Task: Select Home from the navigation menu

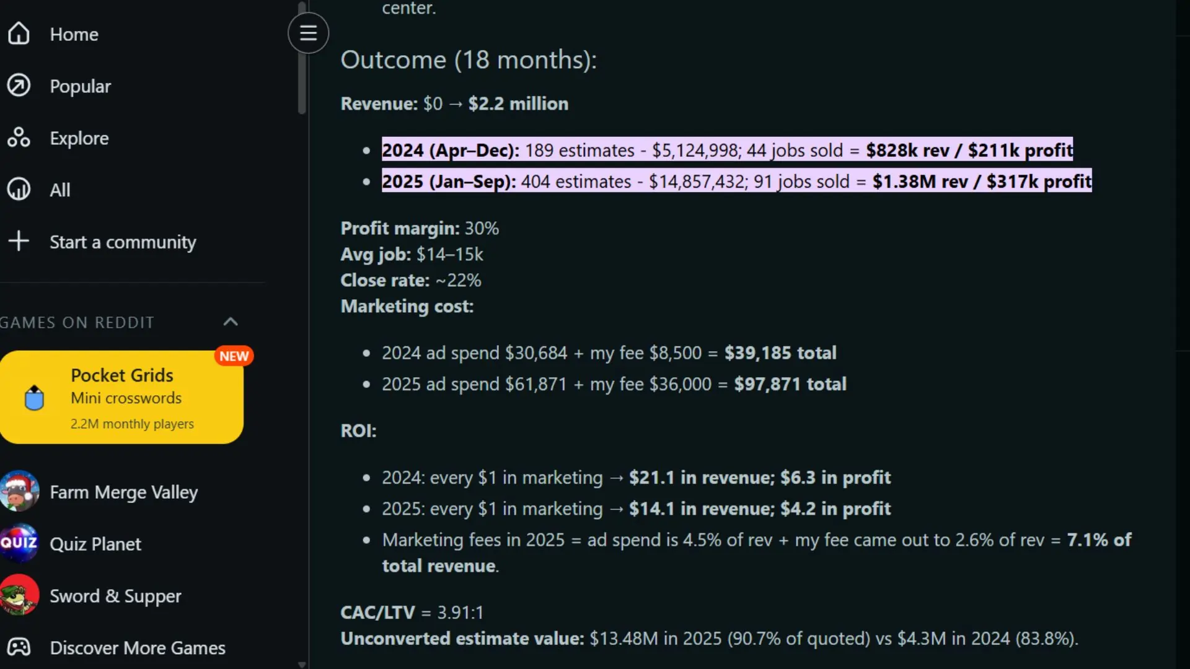Action: coord(74,34)
